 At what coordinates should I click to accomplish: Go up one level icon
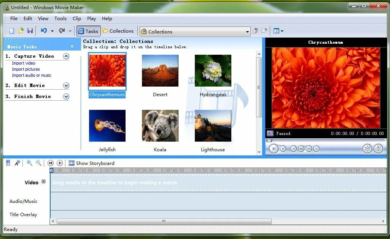[x=255, y=31]
